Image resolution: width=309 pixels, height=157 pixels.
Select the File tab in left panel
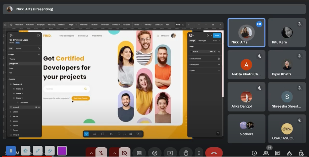click(11, 48)
